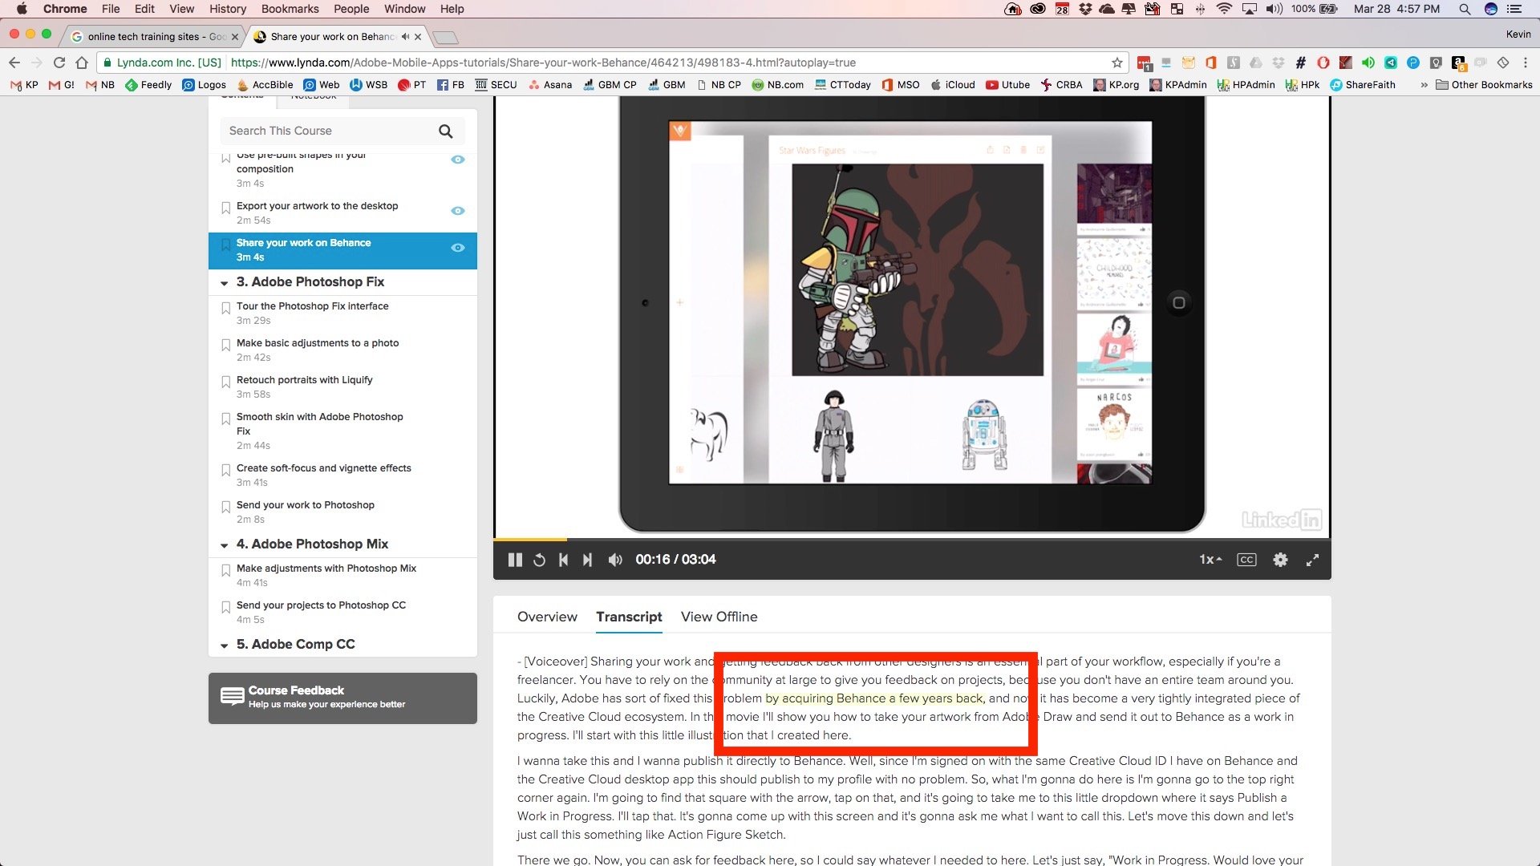Open iCloud bookmark
Screen dimensions: 1540x866
pyautogui.click(x=953, y=85)
